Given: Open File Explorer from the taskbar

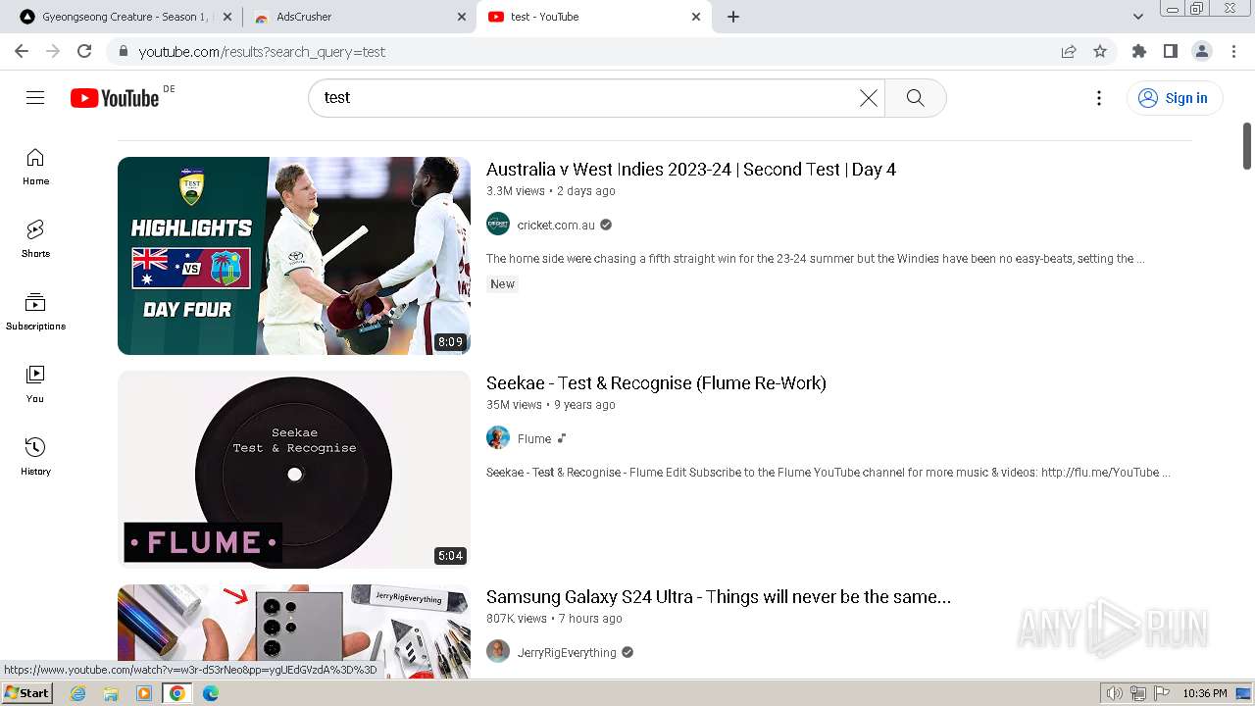Looking at the screenshot, I should pos(111,693).
